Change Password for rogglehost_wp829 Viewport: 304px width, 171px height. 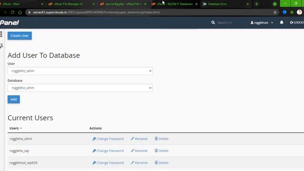pyautogui.click(x=108, y=163)
